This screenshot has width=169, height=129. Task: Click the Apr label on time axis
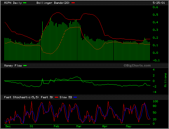[105, 126]
